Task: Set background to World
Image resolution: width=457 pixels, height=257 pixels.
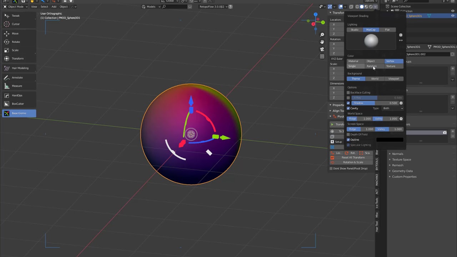Action: [x=375, y=79]
